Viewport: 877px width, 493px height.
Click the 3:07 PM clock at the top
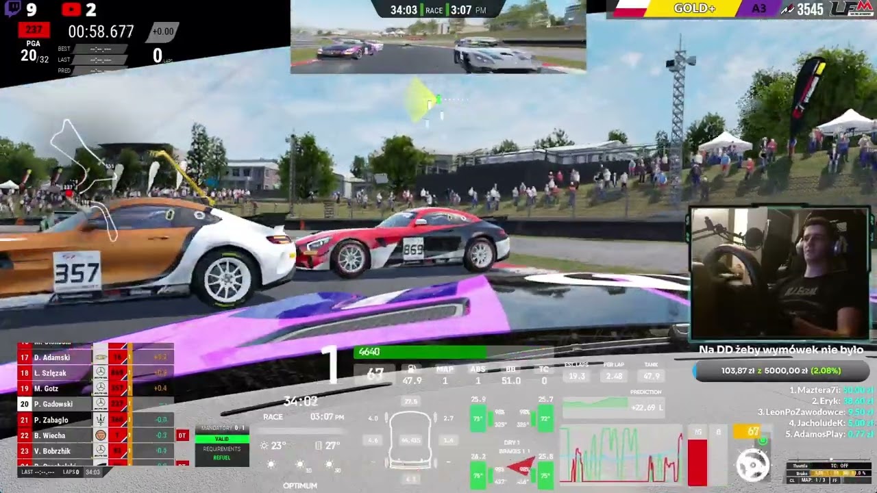pyautogui.click(x=469, y=10)
